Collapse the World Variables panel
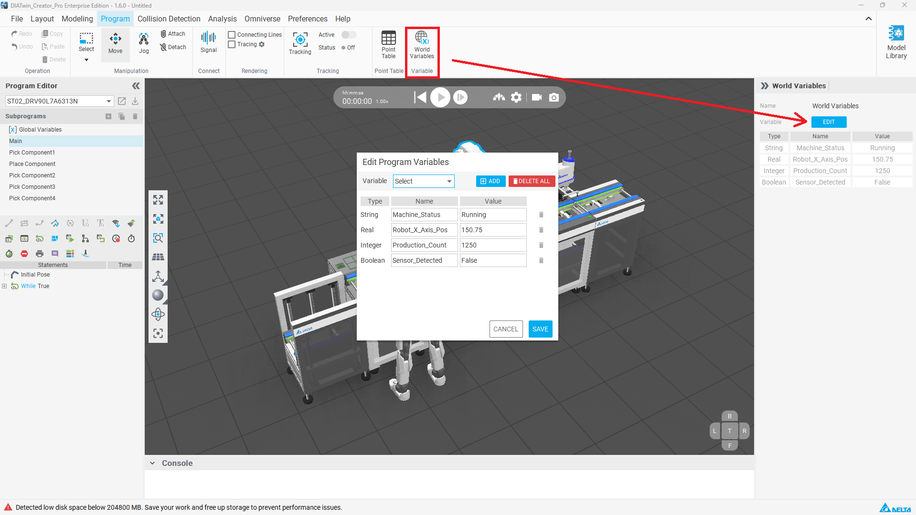This screenshot has height=515, width=916. [x=765, y=86]
